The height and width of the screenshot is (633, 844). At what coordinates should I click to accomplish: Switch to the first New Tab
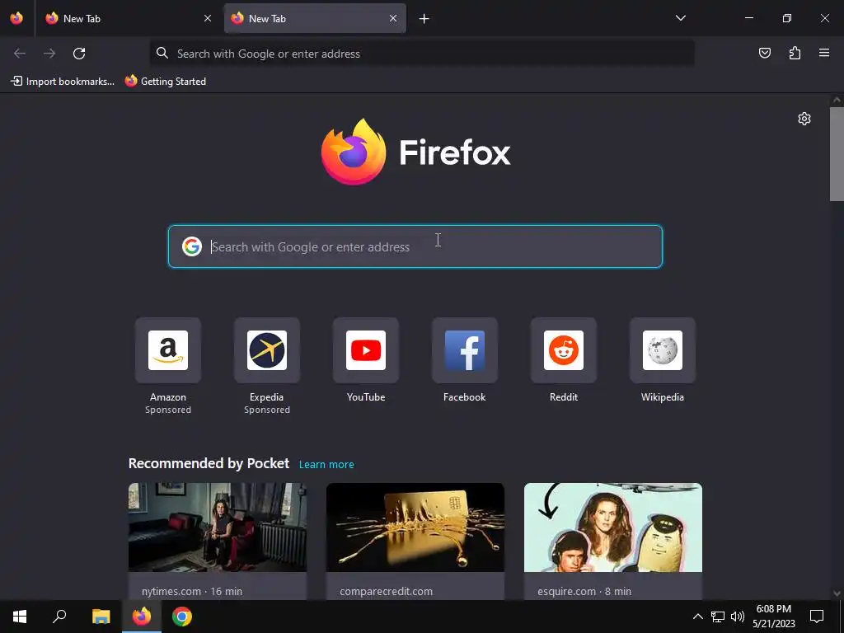click(x=128, y=18)
